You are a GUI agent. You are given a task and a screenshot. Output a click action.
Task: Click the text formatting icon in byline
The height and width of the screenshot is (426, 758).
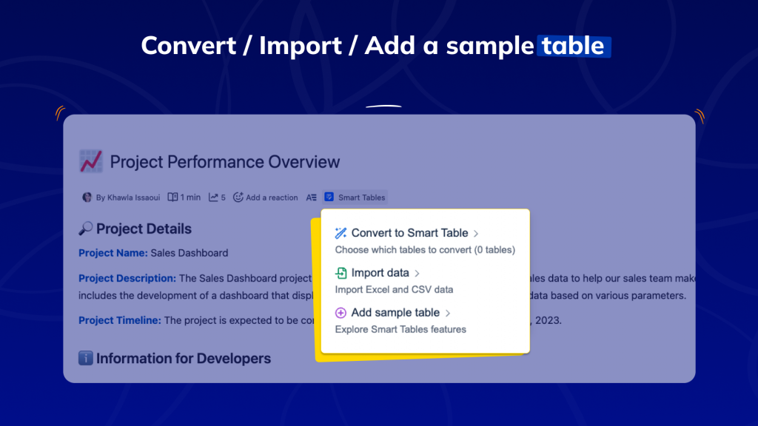311,197
